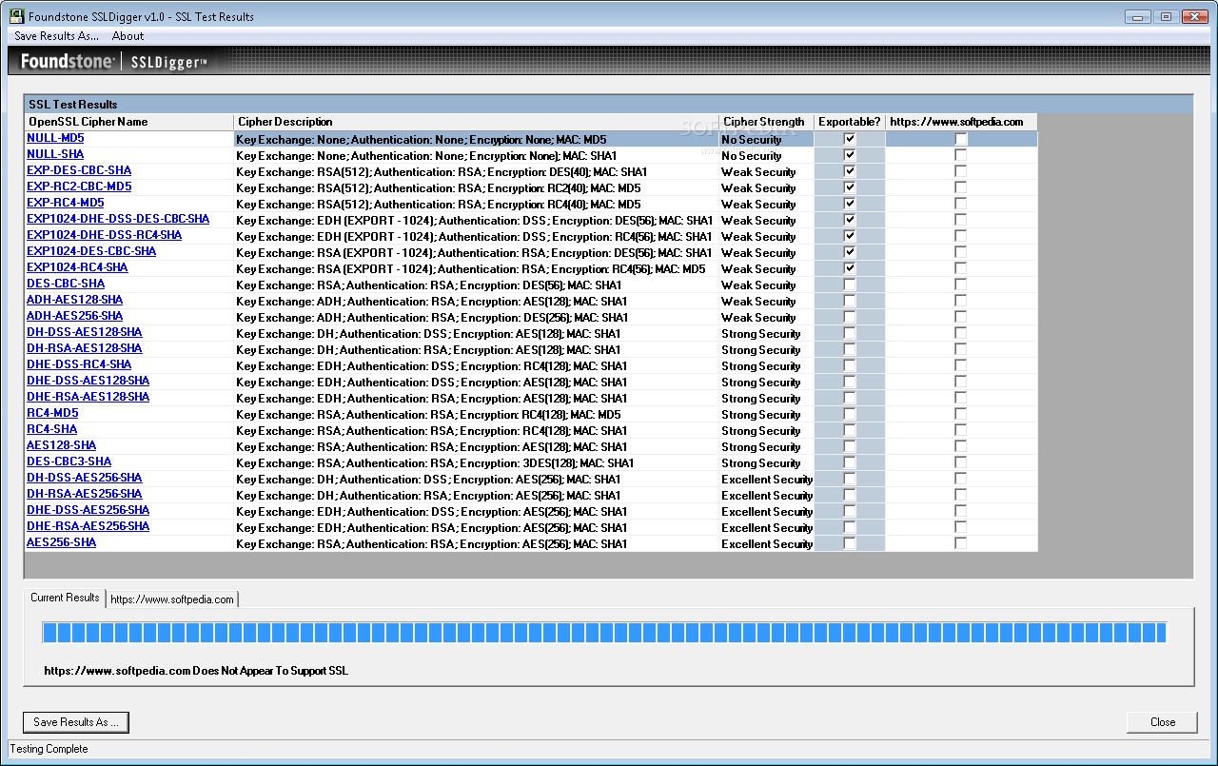Select description cell for DES-CBC3-SHA row
This screenshot has width=1218, height=766.
tap(476, 462)
